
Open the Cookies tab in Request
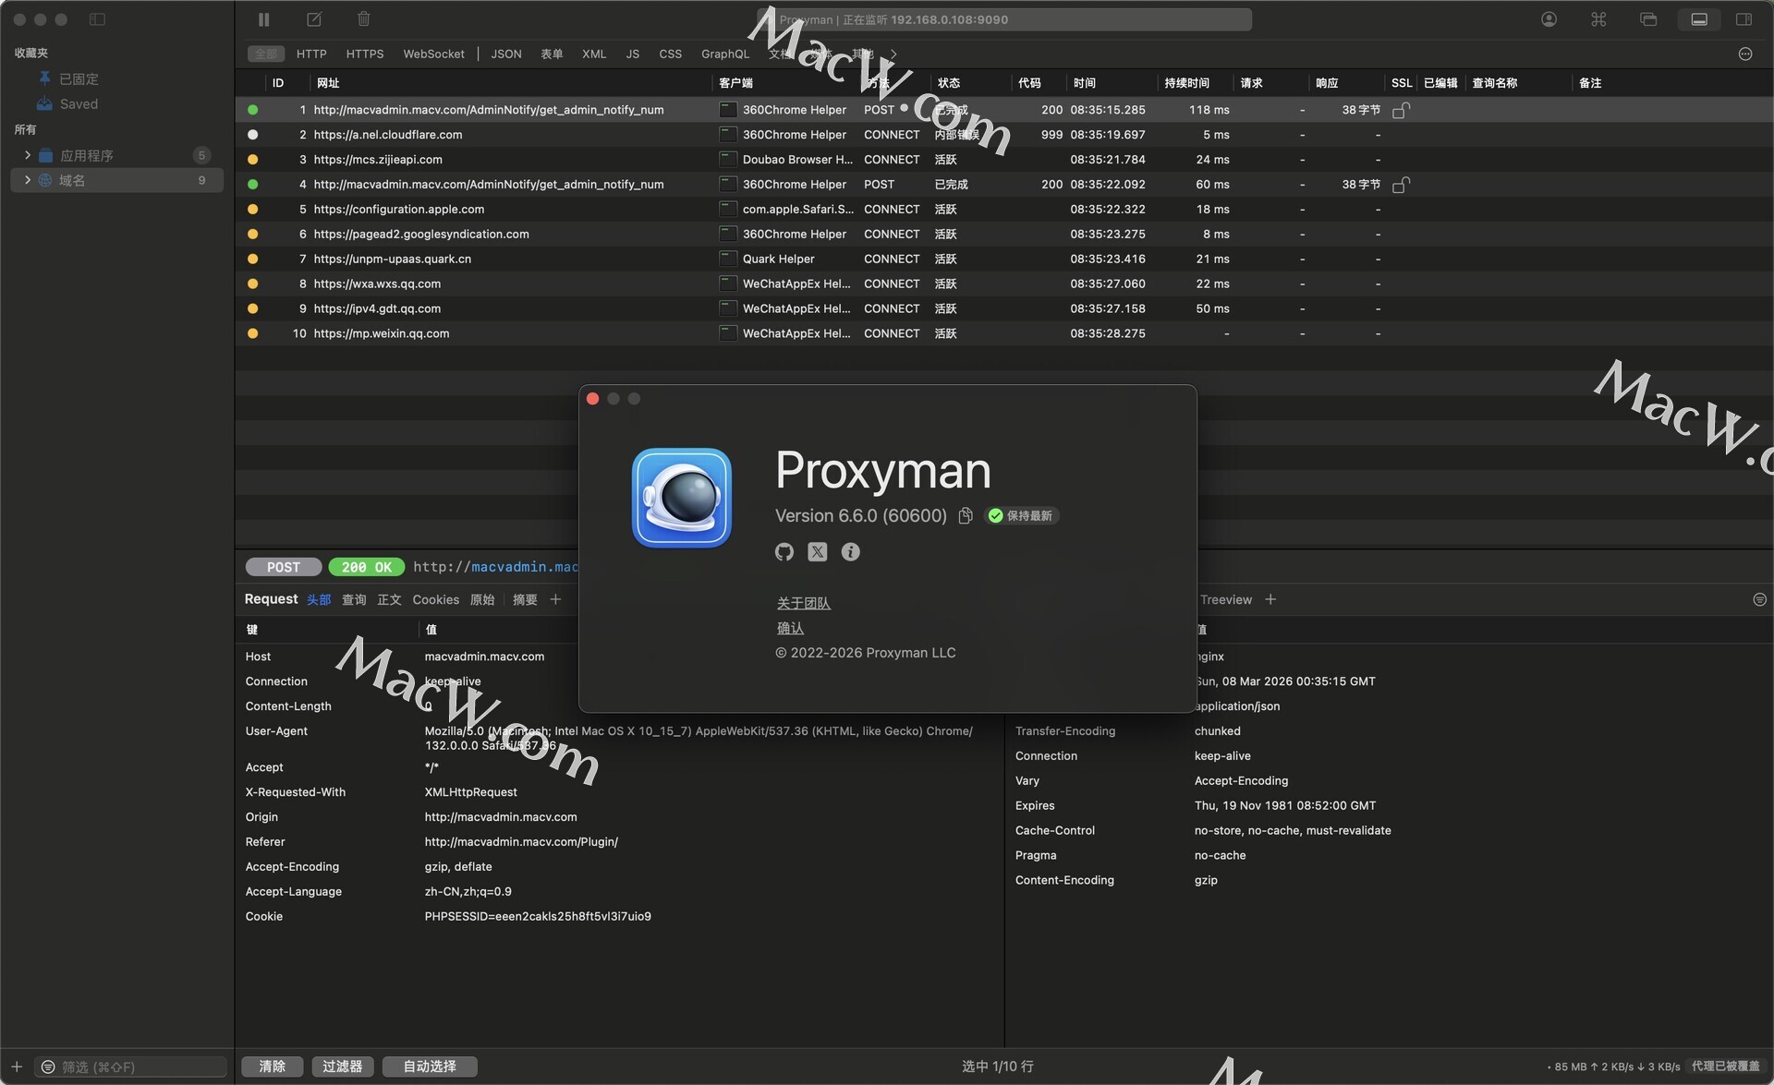(x=435, y=600)
